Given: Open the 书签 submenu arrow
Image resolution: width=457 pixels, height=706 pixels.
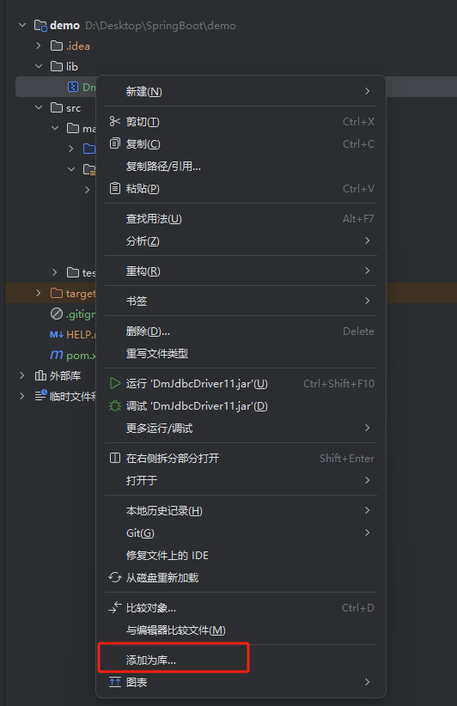Looking at the screenshot, I should [368, 301].
